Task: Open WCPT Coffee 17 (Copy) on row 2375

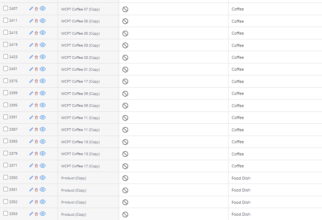Action: (80, 81)
